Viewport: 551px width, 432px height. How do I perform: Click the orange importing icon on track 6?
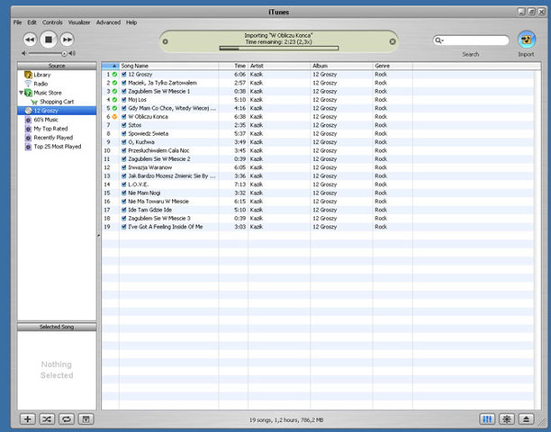point(114,117)
